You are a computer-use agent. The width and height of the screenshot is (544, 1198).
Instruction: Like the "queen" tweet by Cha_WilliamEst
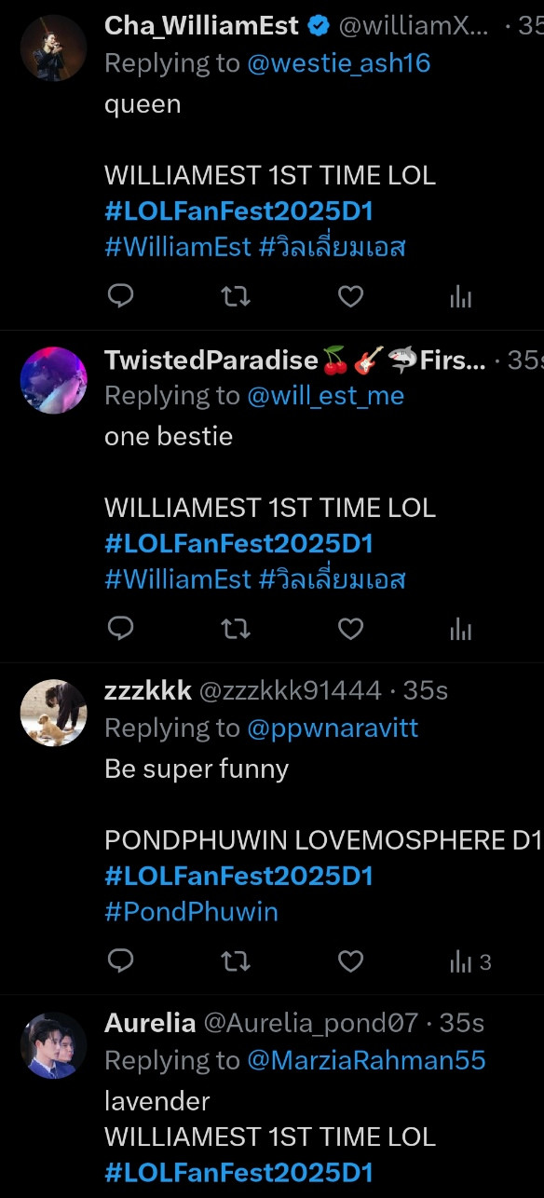pos(350,297)
